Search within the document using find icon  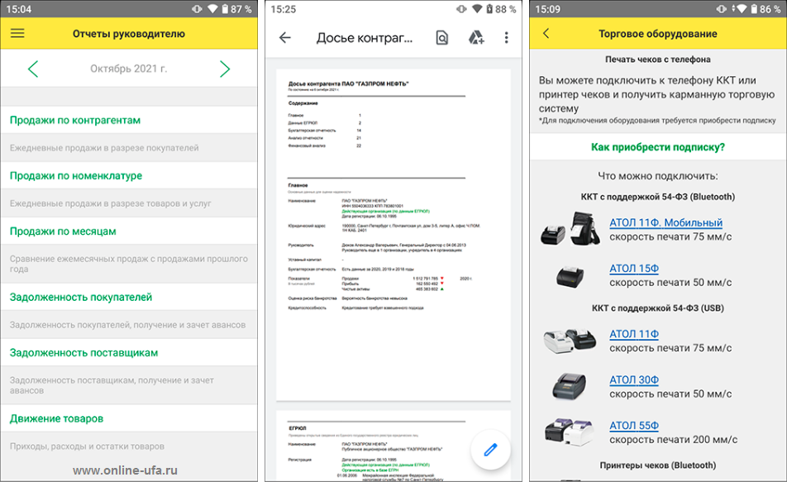pos(442,38)
